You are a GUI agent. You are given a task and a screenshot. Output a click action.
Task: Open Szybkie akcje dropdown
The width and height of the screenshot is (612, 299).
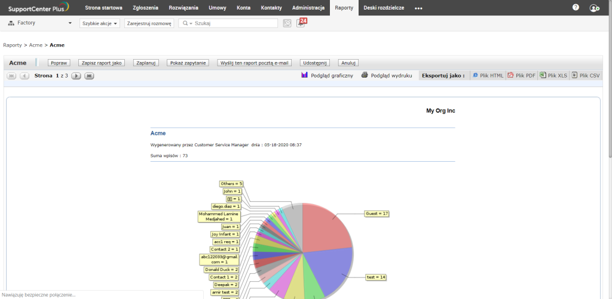(99, 23)
